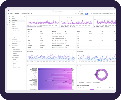Open Alert rules in sidebar
Image resolution: width=121 pixels, height=100 pixels.
pos(14,27)
